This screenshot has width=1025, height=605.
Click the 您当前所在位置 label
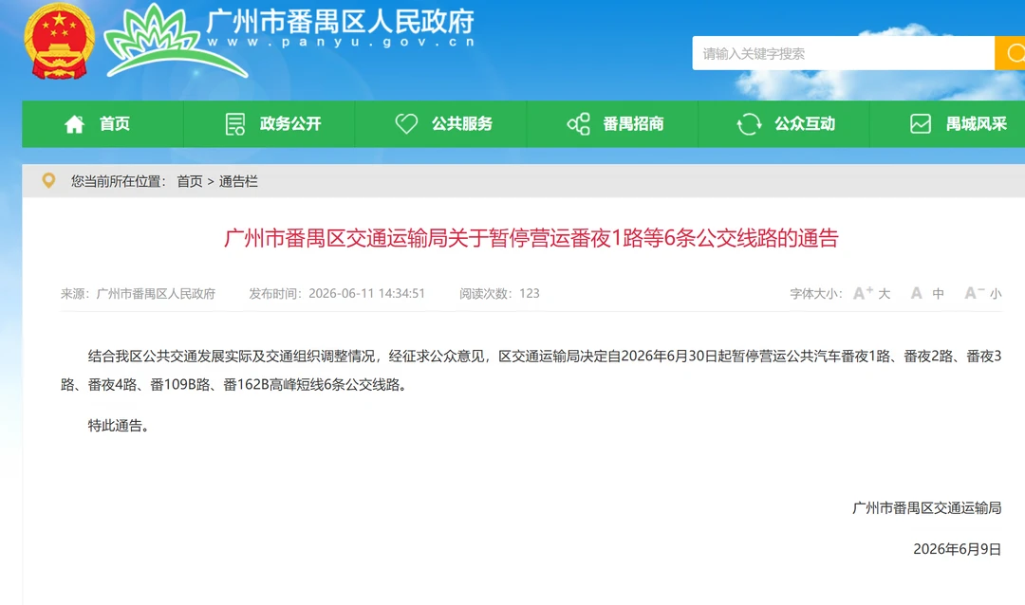point(119,181)
